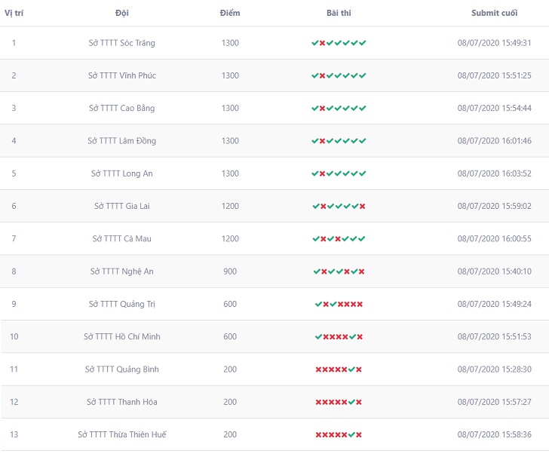Click the last green check in Long An's row
Screen dimensions: 549x457
363,173
